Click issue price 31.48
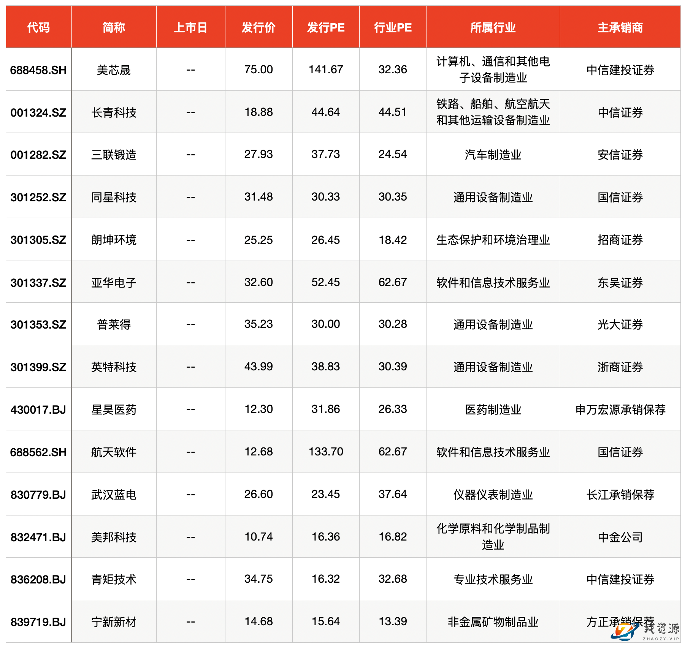Viewport: 685px width, 645px height. 258,197
